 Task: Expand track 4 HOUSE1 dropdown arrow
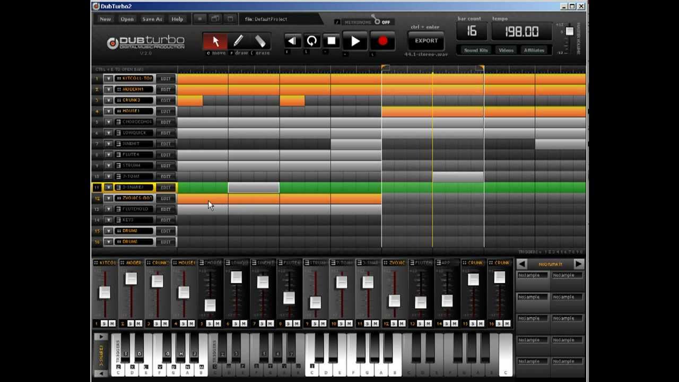[x=108, y=111]
